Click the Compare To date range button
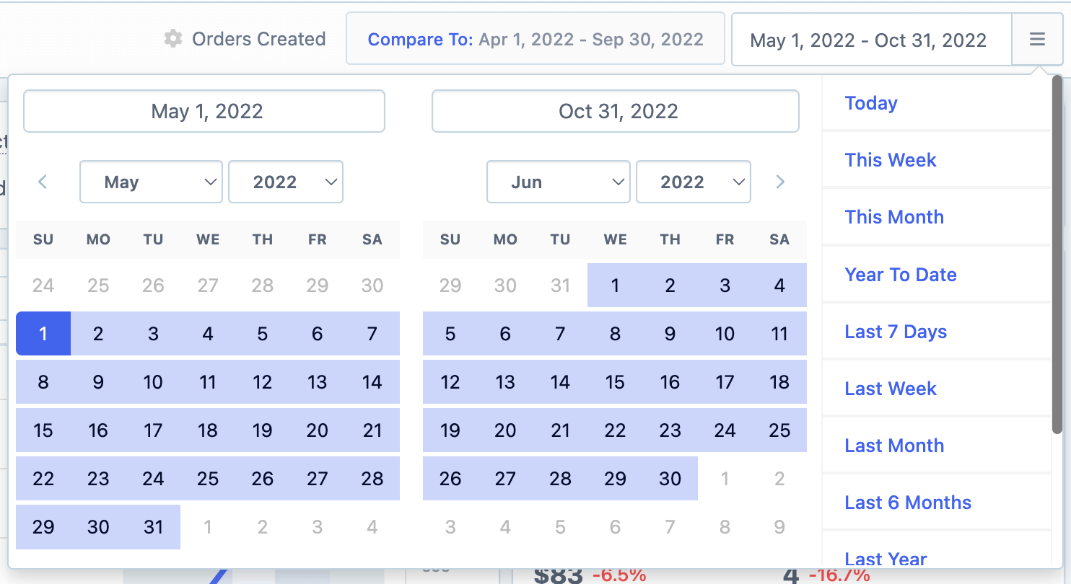This screenshot has height=584, width=1071. pyautogui.click(x=535, y=38)
